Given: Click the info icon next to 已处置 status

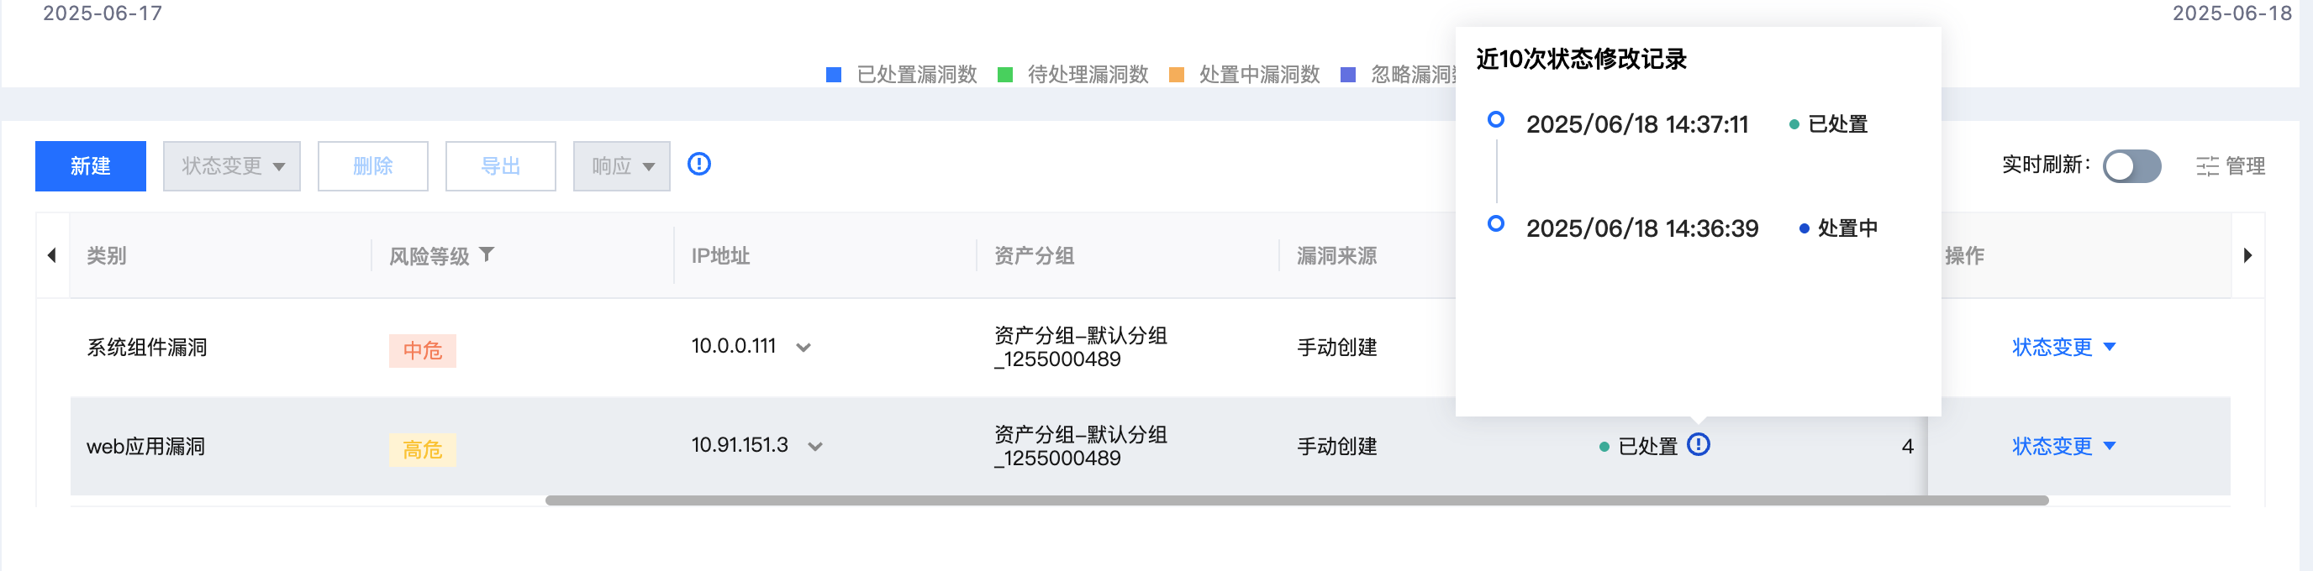Looking at the screenshot, I should [1698, 444].
